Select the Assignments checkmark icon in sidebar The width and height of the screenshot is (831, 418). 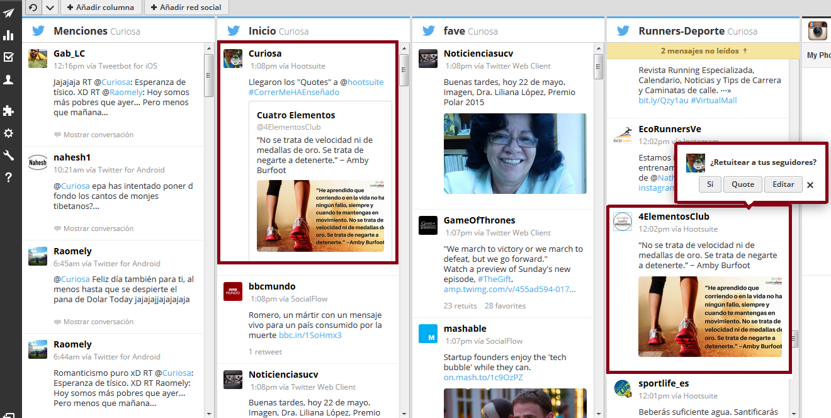9,57
